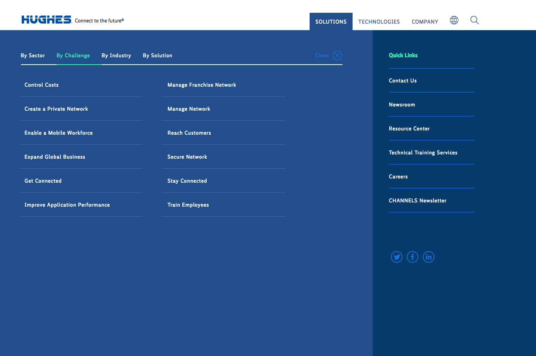Click the circled X close icon
Viewport: 536px width, 356px height.
[337, 55]
